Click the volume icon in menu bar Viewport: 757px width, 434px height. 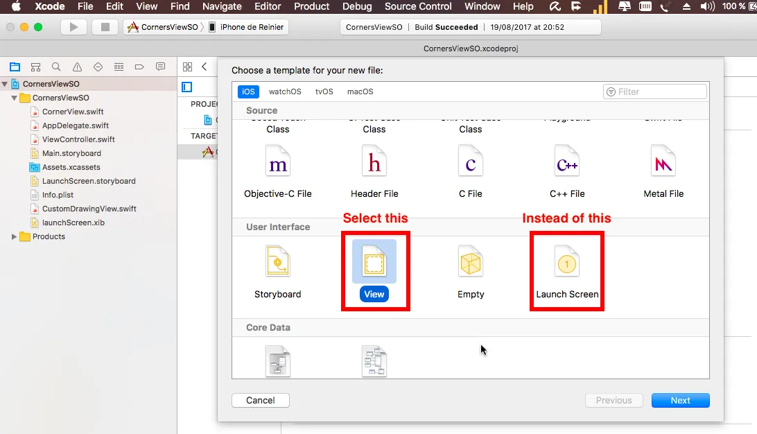708,6
